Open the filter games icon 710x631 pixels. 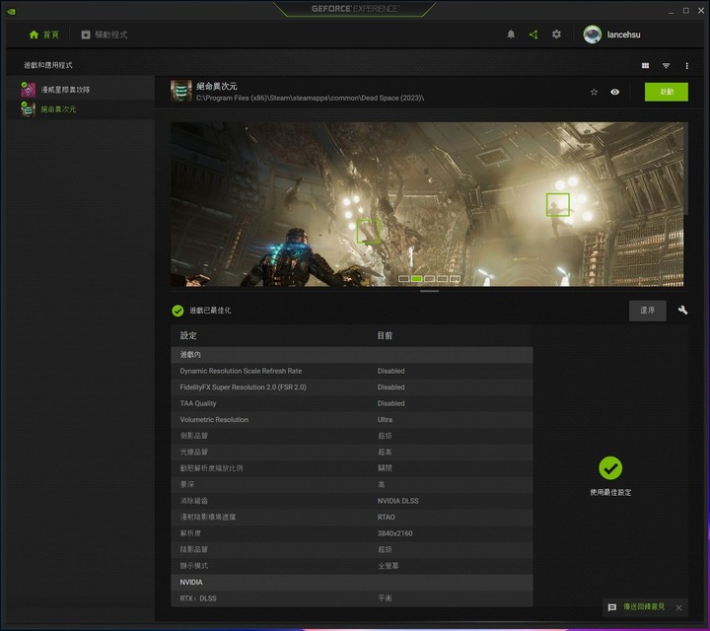pos(666,66)
